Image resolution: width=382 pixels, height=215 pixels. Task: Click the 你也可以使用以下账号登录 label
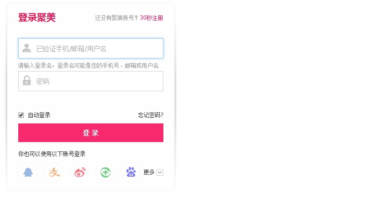(x=52, y=154)
